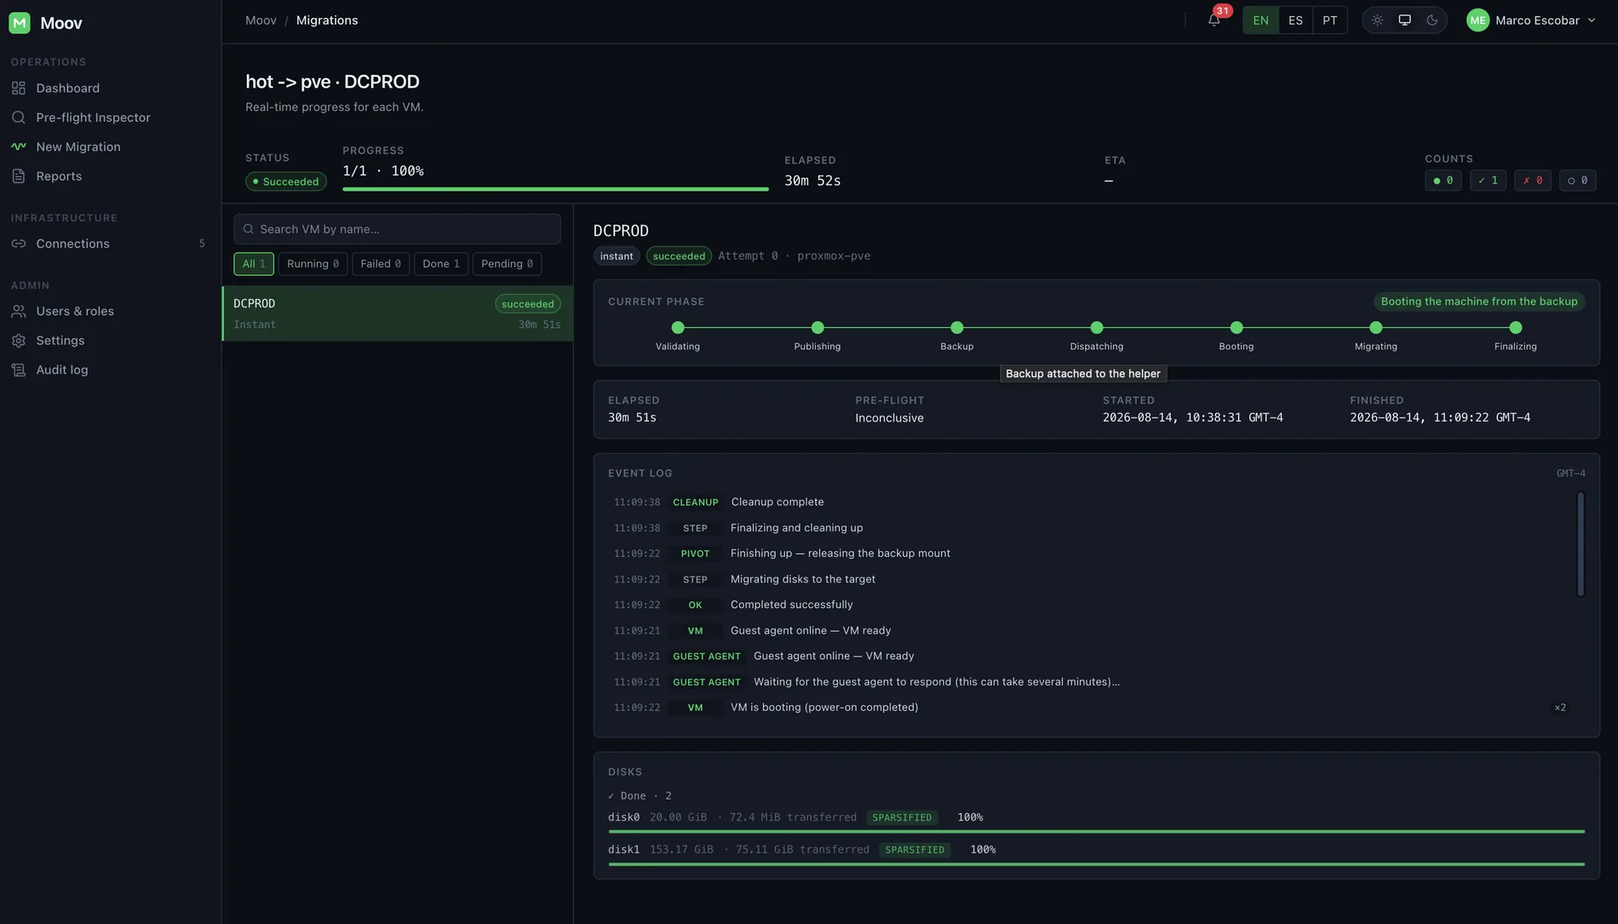Screen dimensions: 1618x924
Task: Click the Finalizing phase dot
Action: click(x=1516, y=328)
